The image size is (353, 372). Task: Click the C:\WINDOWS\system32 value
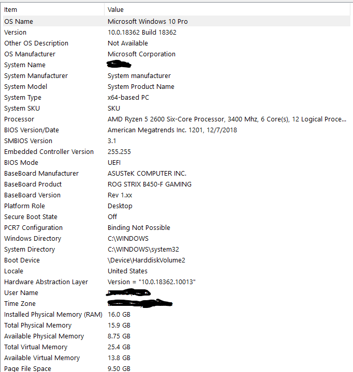click(143, 250)
